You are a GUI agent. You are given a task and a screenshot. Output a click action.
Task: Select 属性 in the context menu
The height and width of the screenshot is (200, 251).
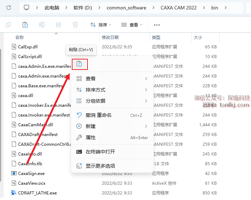coord(91,137)
